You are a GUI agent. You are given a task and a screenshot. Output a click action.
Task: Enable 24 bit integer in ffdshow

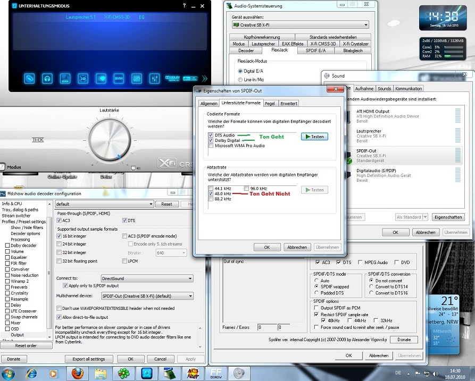(x=59, y=244)
